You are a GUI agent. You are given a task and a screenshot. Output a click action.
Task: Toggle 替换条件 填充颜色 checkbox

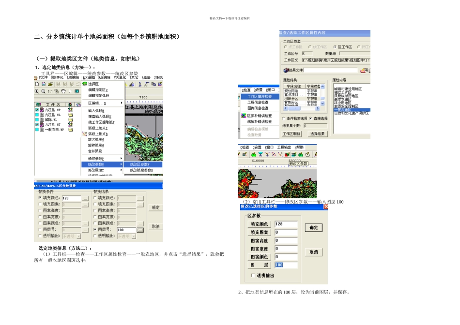[x=40, y=198]
